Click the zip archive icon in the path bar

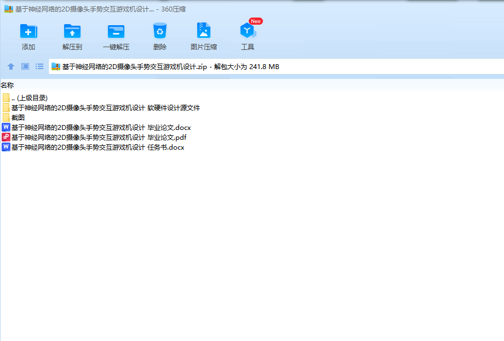point(56,66)
